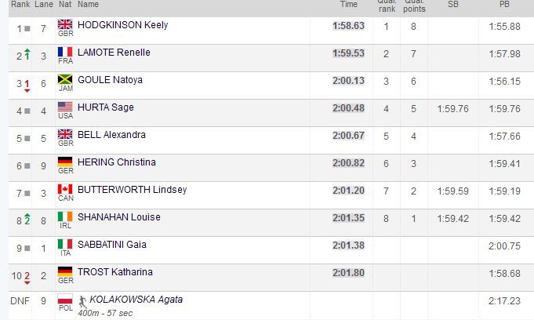Image resolution: width=534 pixels, height=320 pixels.
Task: Click HURTA Sage's season best 1:59.76
Action: (x=453, y=107)
